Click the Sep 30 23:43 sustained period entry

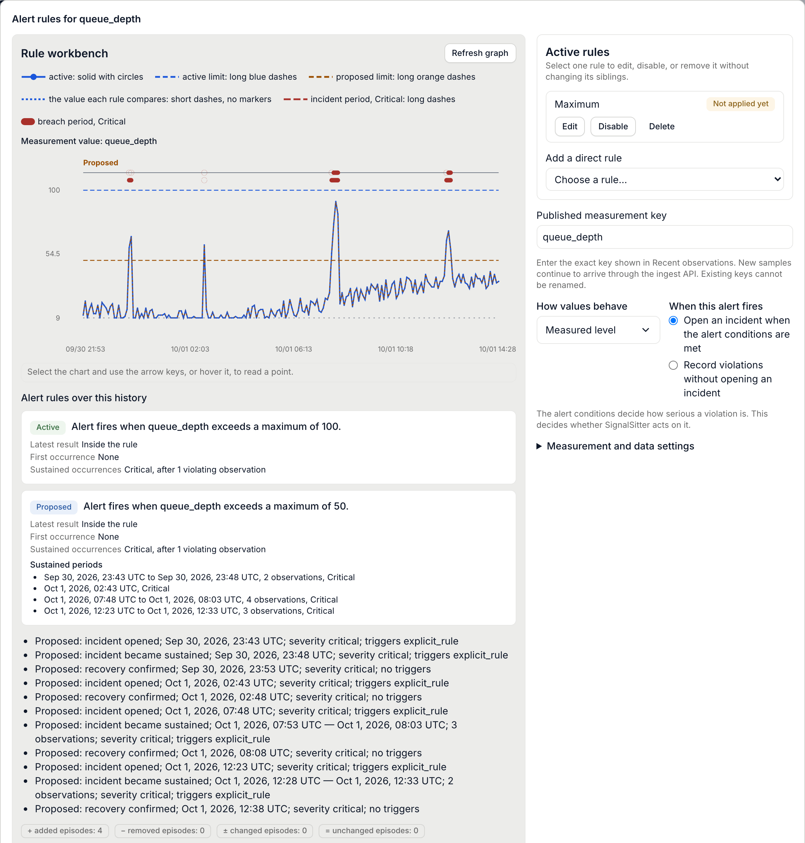[x=199, y=577]
